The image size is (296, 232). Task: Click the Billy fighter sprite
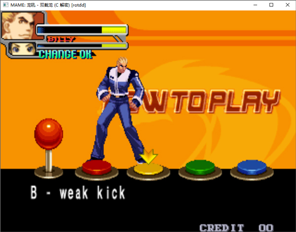[119, 111]
